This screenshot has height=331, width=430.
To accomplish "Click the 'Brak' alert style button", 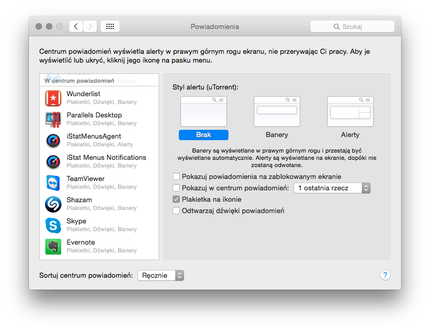I will pyautogui.click(x=203, y=135).
